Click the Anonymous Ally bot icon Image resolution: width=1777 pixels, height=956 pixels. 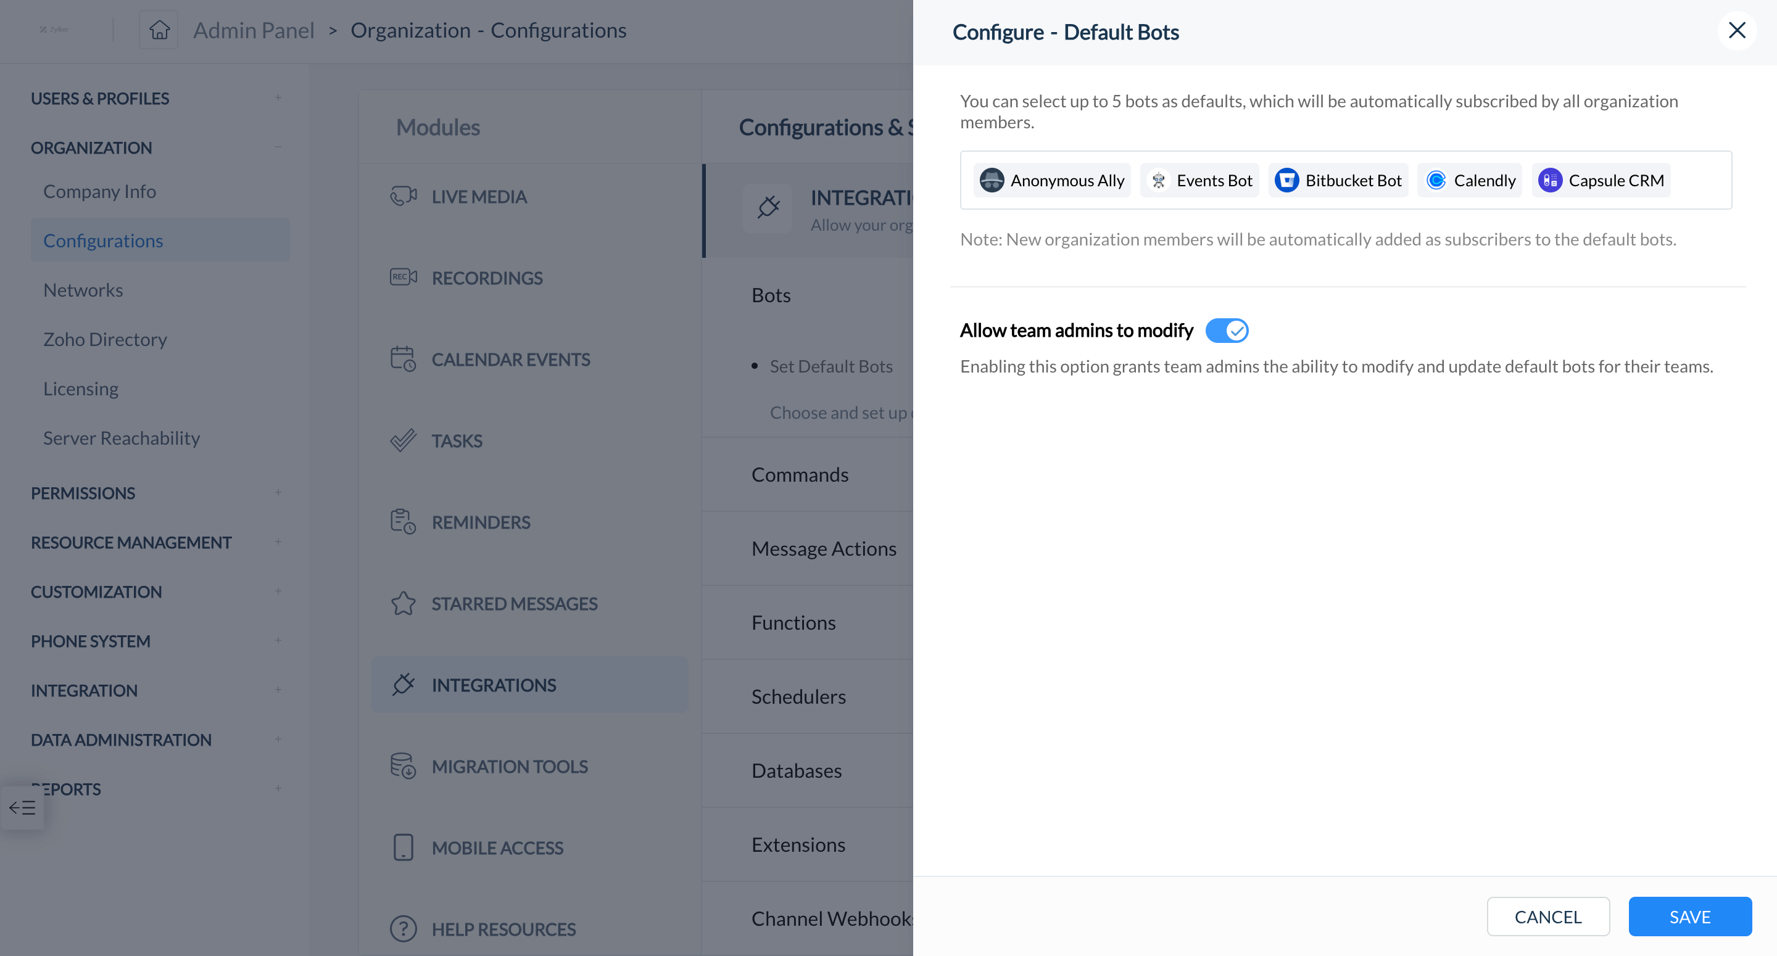993,180
